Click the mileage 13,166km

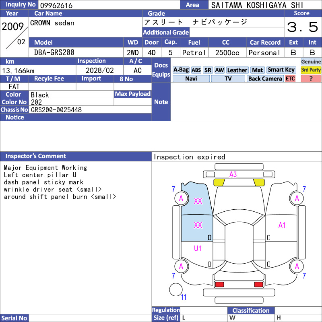pyautogui.click(x=18, y=71)
